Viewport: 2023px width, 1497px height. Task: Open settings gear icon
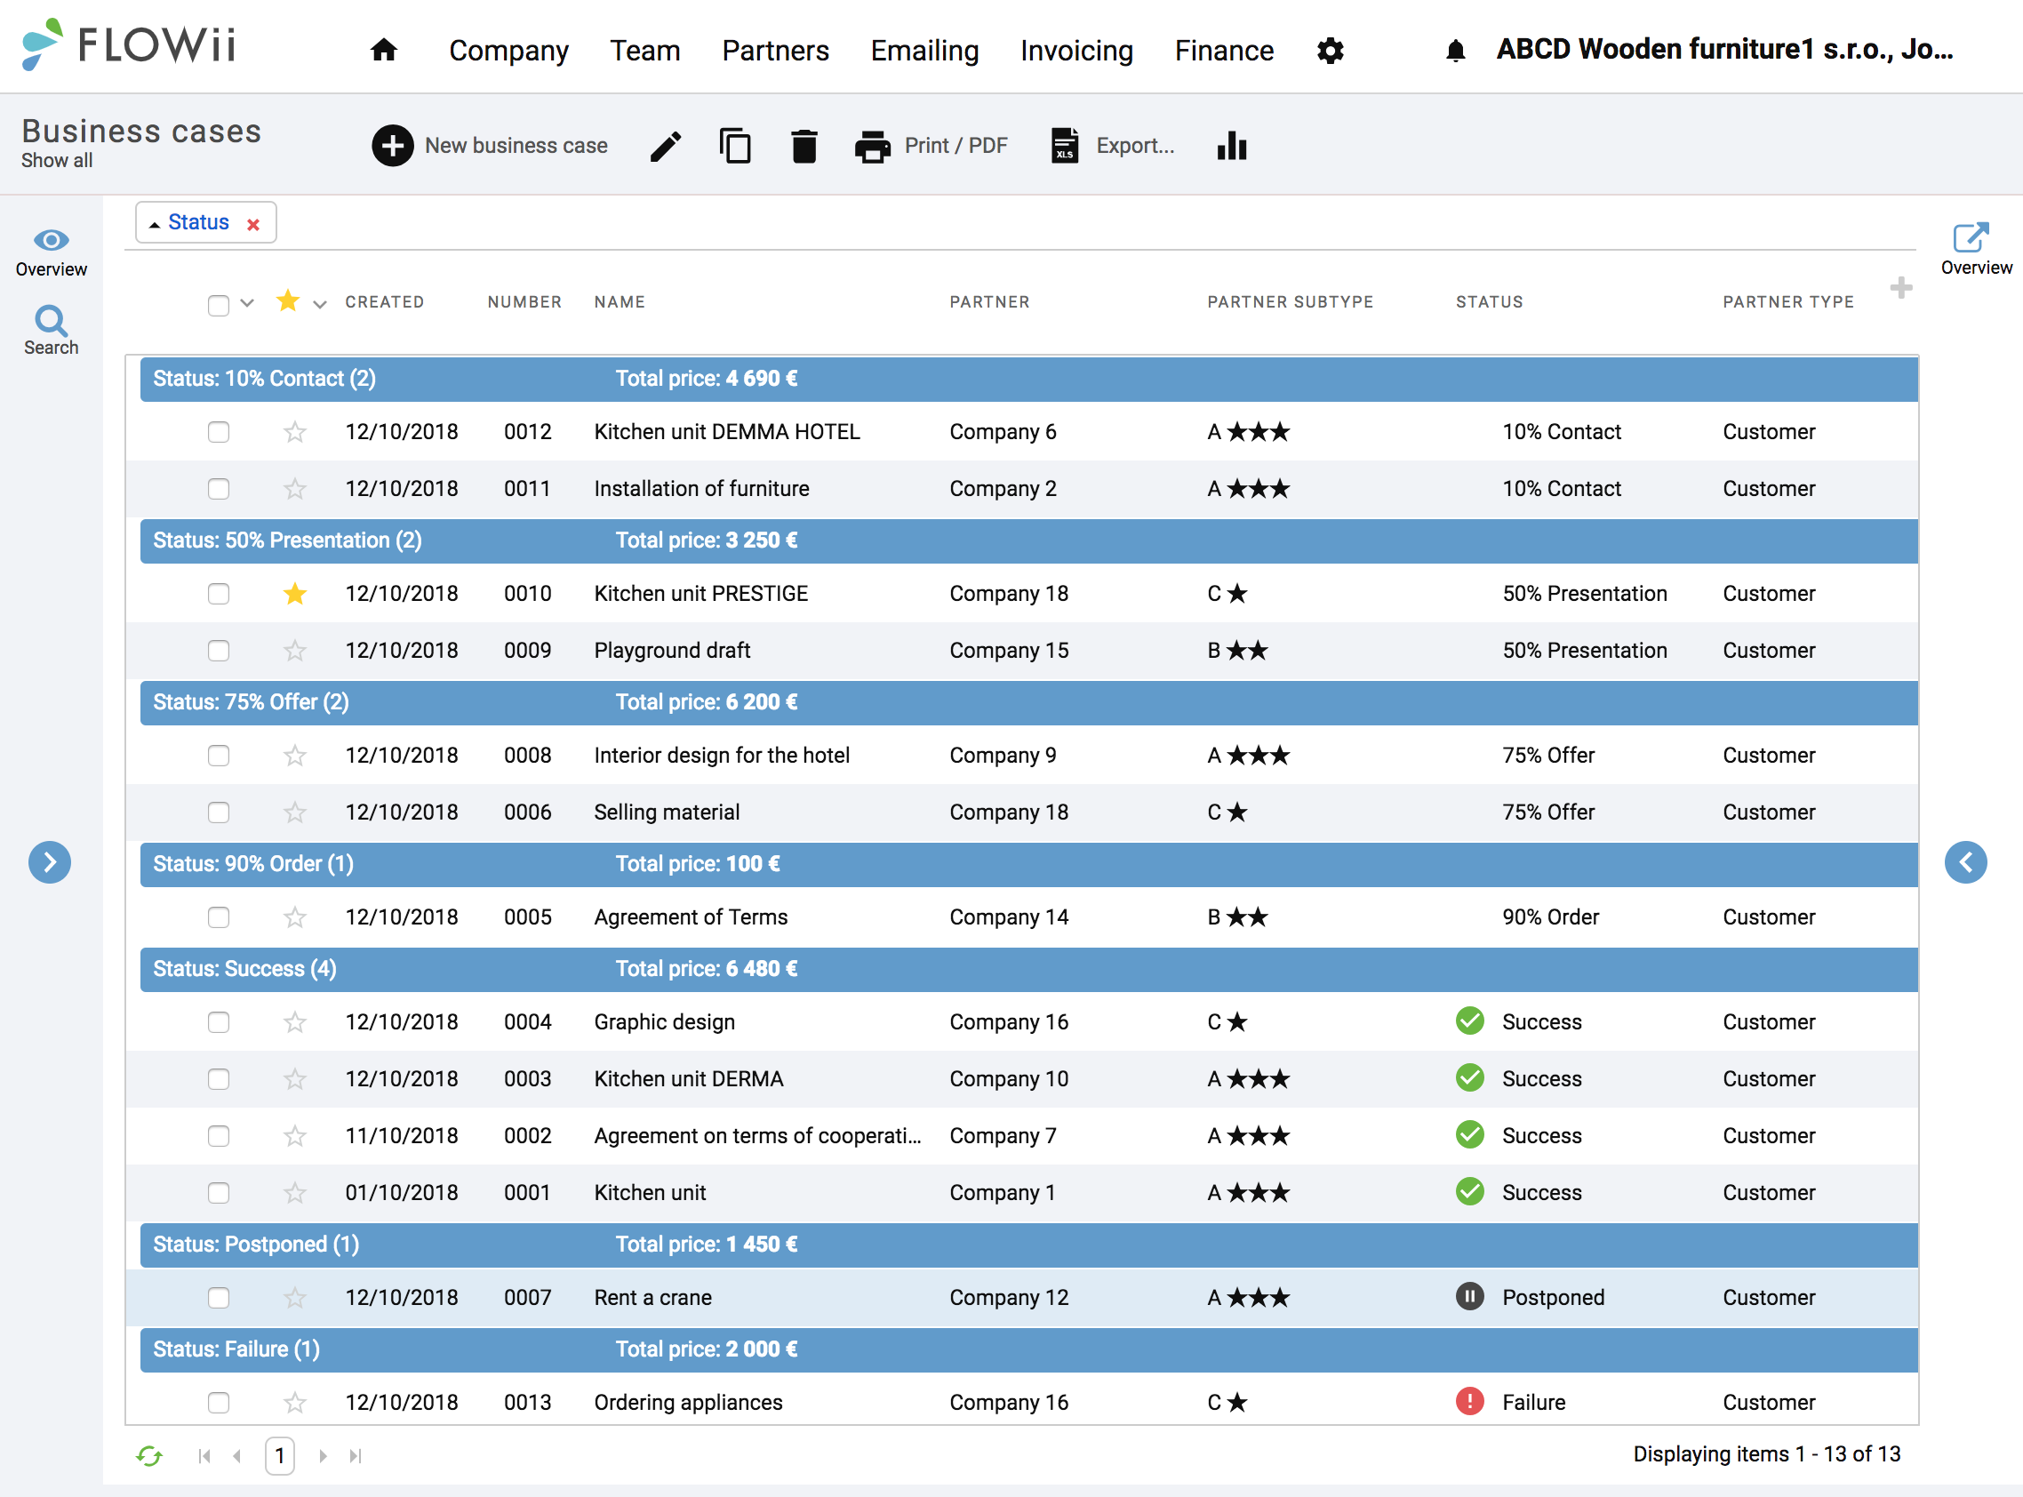click(x=1330, y=51)
